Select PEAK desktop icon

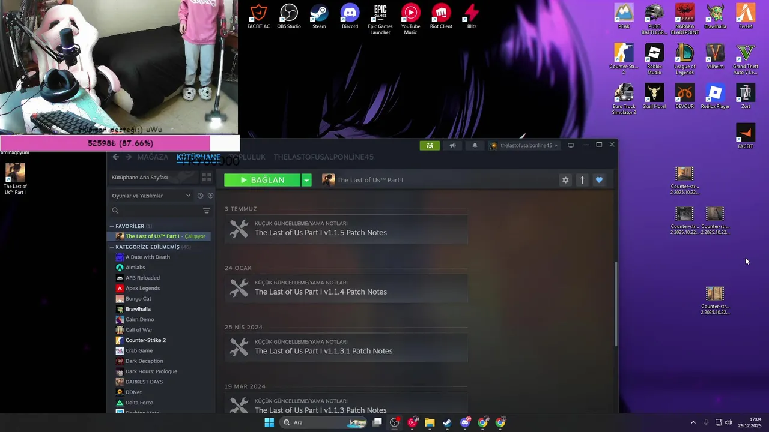pos(624,16)
